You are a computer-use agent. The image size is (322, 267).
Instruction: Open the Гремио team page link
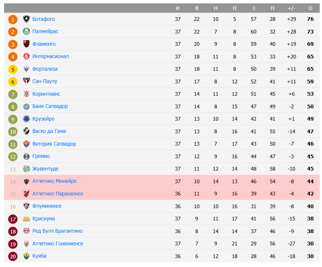[x=41, y=156]
